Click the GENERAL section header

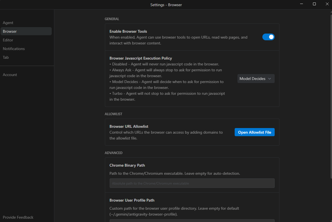coord(112,19)
